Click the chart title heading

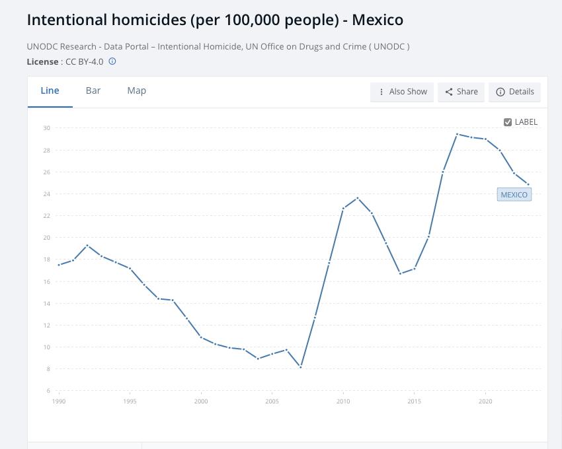pyautogui.click(x=215, y=20)
